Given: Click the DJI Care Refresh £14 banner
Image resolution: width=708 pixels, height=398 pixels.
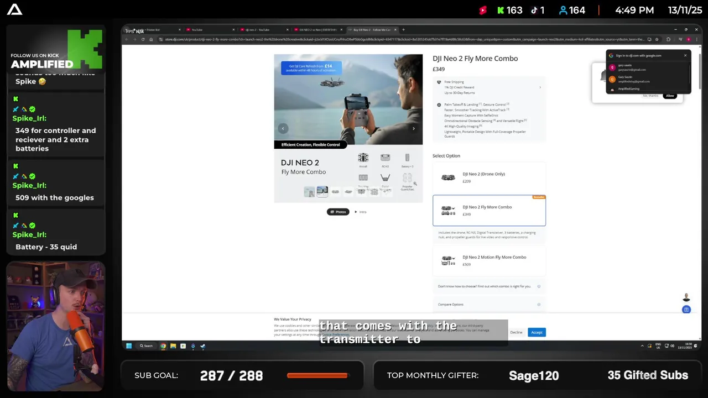Looking at the screenshot, I should coord(311,68).
